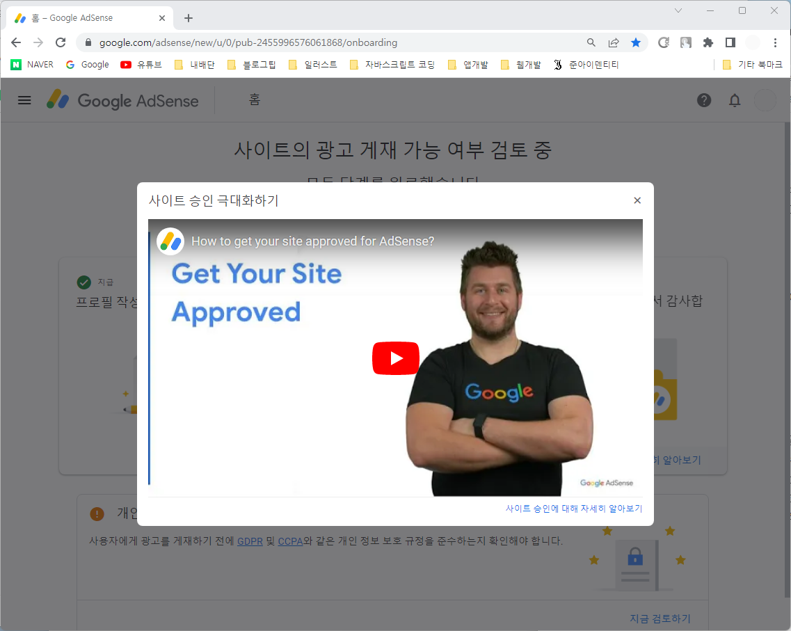Open notifications bell icon
This screenshot has width=791, height=631.
[735, 100]
